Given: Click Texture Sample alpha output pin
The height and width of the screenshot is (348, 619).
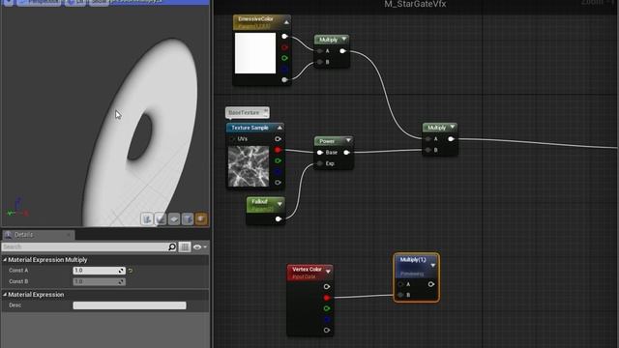Looking at the screenshot, I should 278,183.
